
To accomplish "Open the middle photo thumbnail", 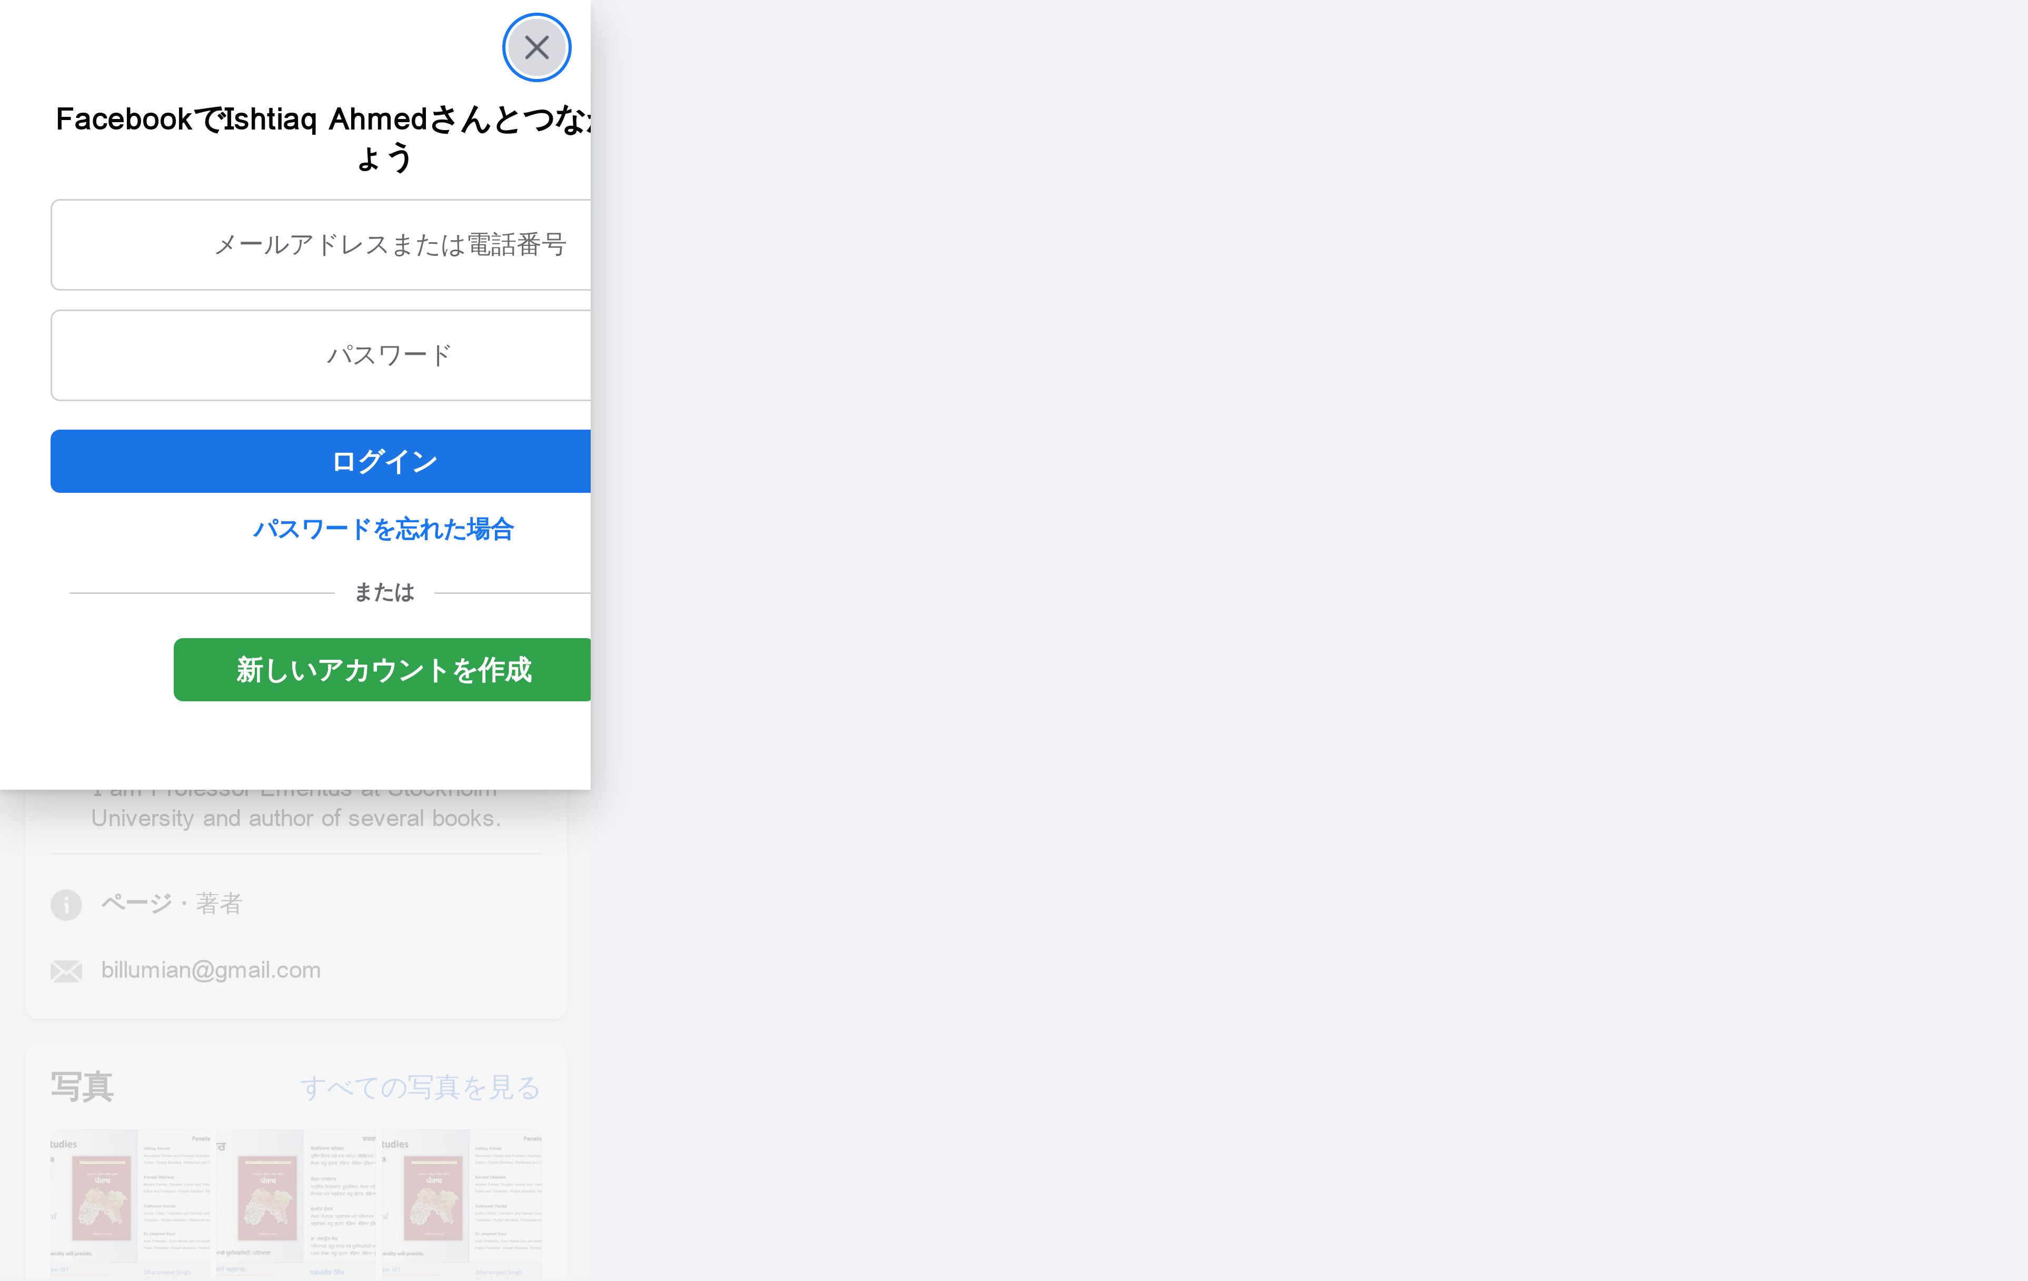I will tap(295, 1204).
